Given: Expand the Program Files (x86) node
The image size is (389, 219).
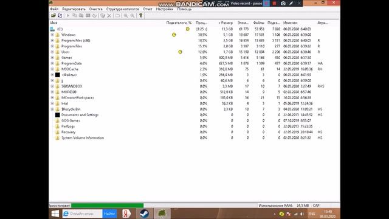Looking at the screenshot, I should coord(52,41).
